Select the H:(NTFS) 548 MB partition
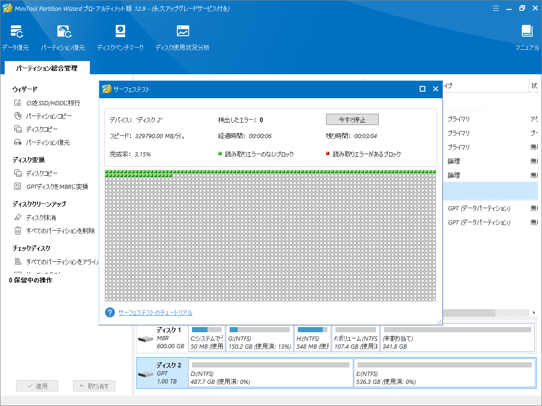The image size is (542, 406). pos(312,338)
